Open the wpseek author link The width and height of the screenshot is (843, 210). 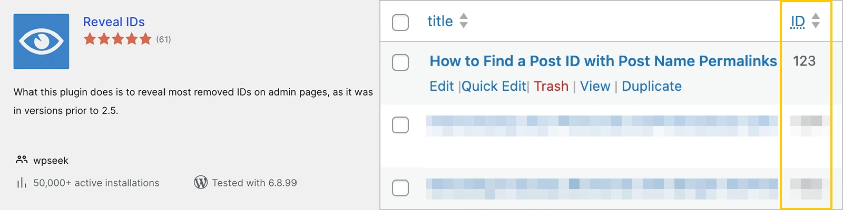[x=51, y=161]
